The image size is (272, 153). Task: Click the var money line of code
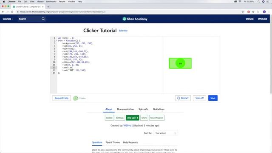66,38
